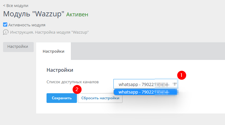Select Настройки in the left sidebar
This screenshot has width=225, height=125.
coord(18,47)
